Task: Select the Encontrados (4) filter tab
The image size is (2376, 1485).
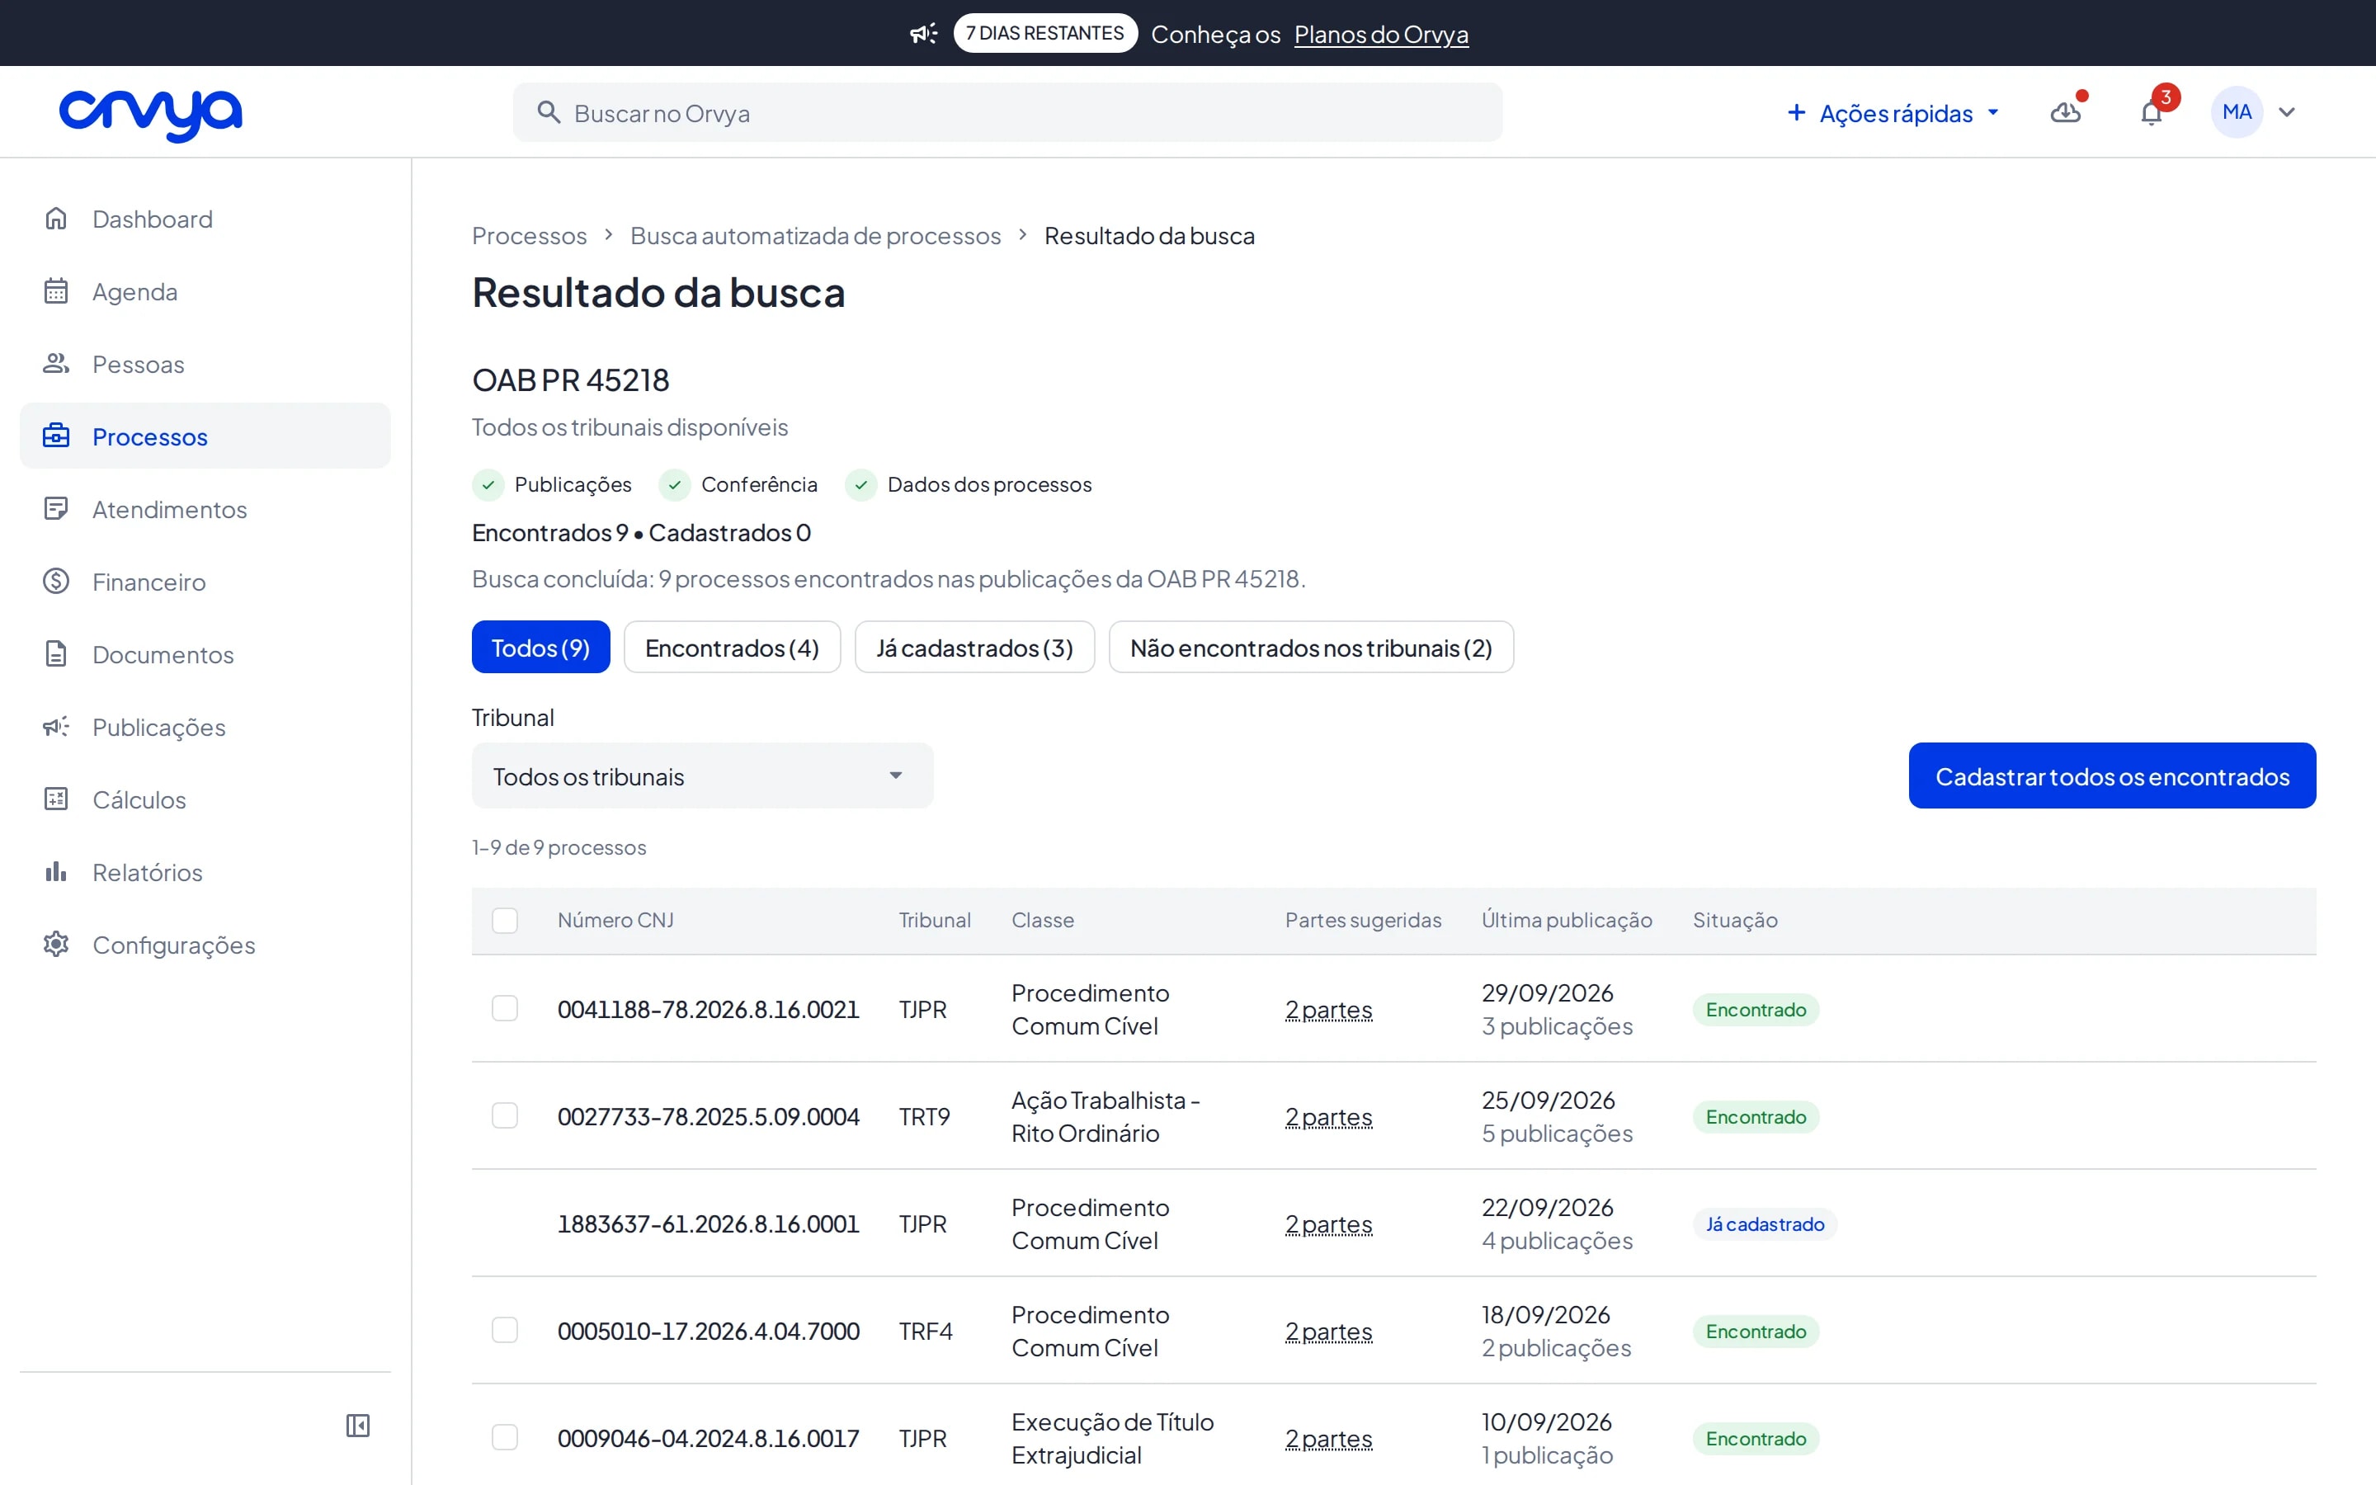Action: (732, 648)
